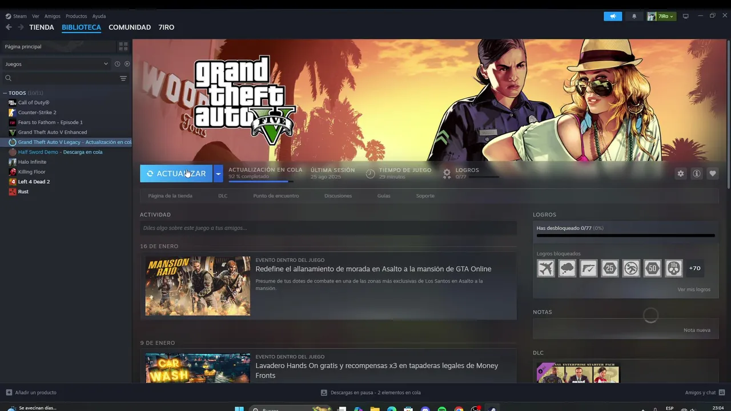Open Página de la tienda link

170,196
